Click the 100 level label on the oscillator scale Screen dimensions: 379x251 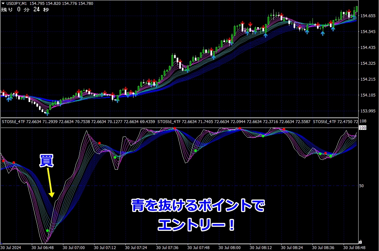click(362, 128)
